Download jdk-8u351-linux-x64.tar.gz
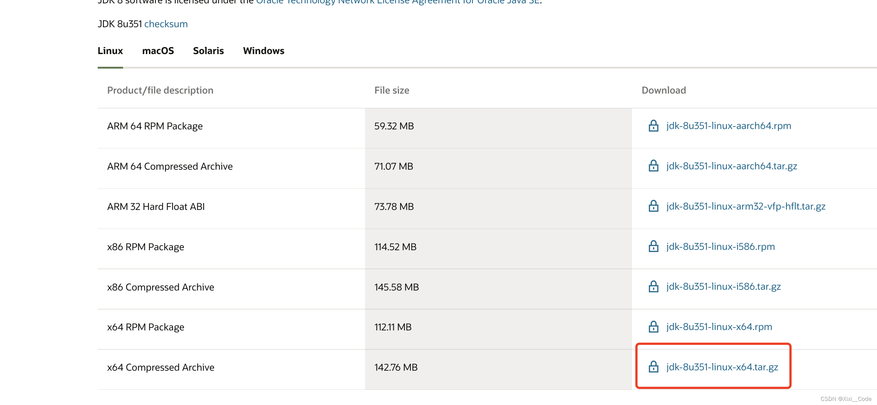Viewport: 877px width, 405px height. coord(722,367)
